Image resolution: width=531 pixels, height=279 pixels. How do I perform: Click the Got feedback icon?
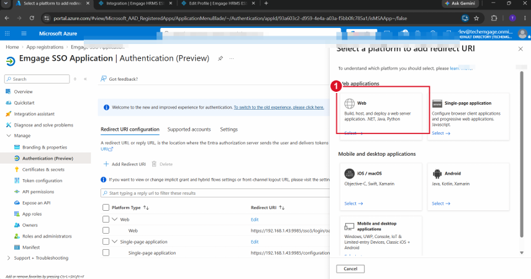pyautogui.click(x=104, y=79)
